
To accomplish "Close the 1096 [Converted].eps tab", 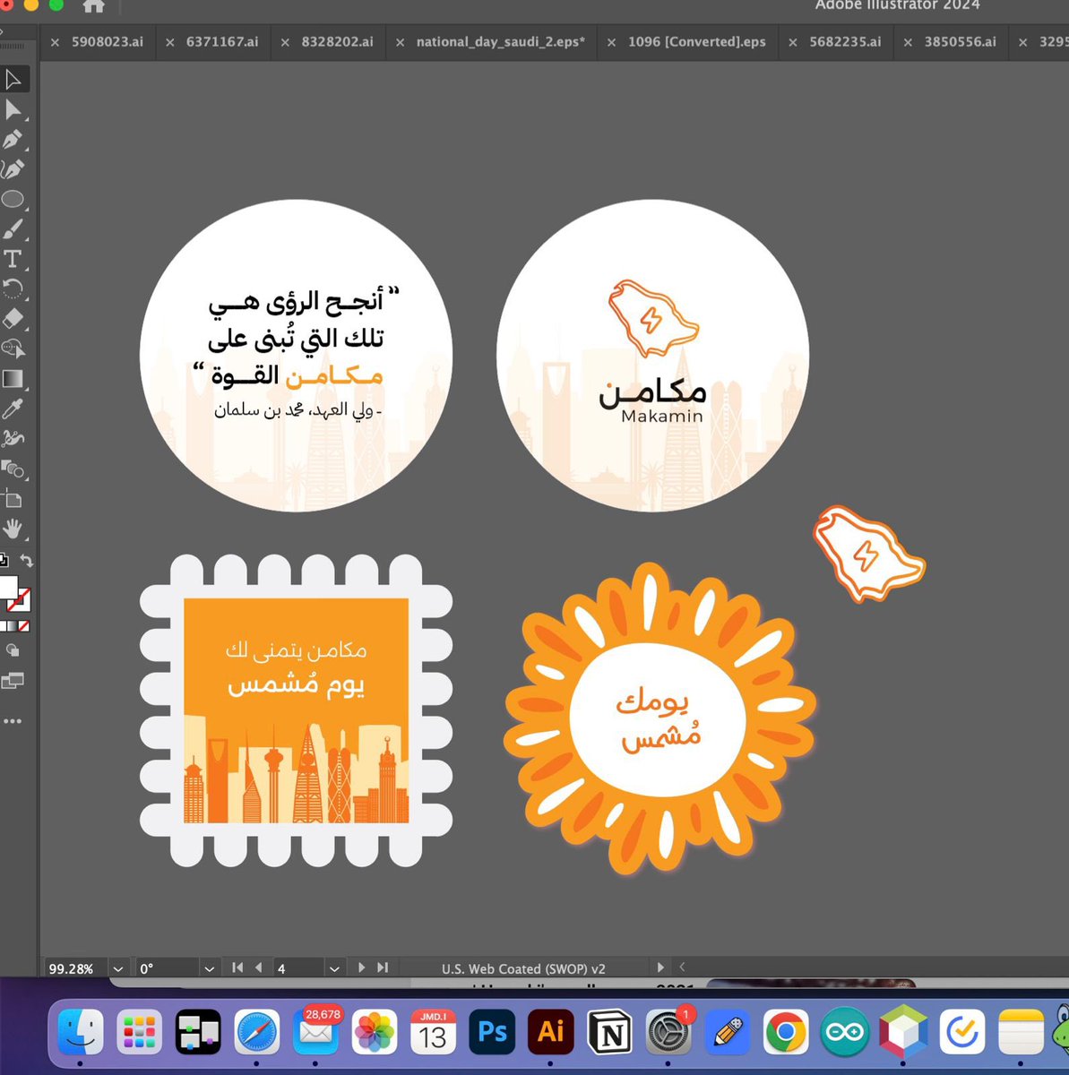I will click(x=611, y=42).
